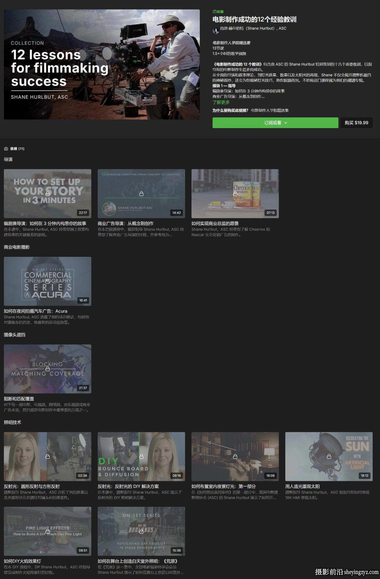This screenshot has height=579, width=380.
Task: Click the 15:36 duration badge
Action: coord(177,550)
